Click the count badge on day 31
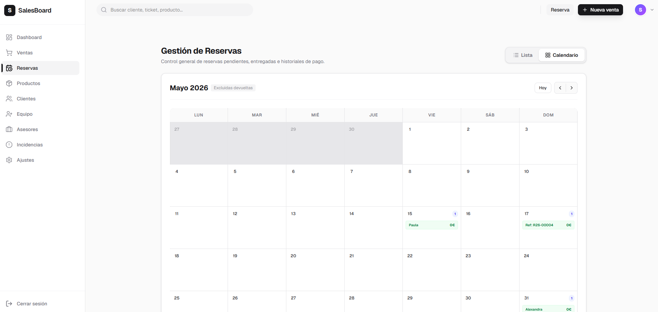The width and height of the screenshot is (658, 312). click(572, 298)
